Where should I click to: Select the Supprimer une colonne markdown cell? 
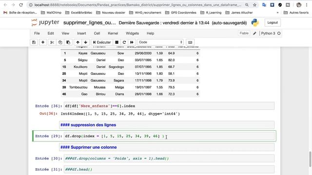point(167,147)
